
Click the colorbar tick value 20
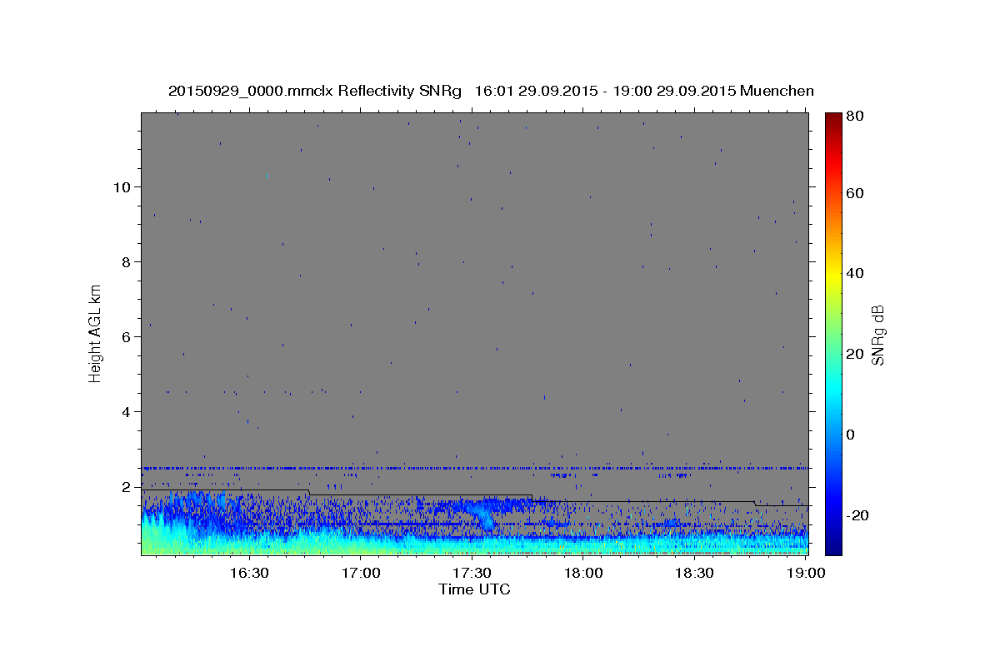pyautogui.click(x=855, y=354)
